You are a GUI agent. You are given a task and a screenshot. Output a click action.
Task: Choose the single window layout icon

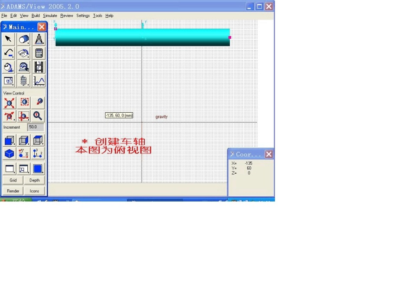point(10,169)
